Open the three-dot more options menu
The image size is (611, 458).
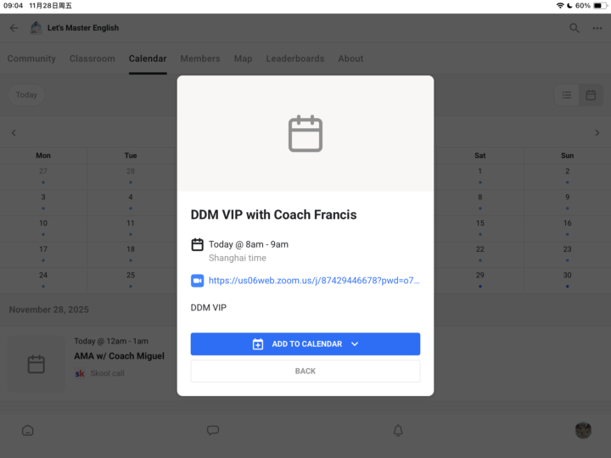coord(597,28)
